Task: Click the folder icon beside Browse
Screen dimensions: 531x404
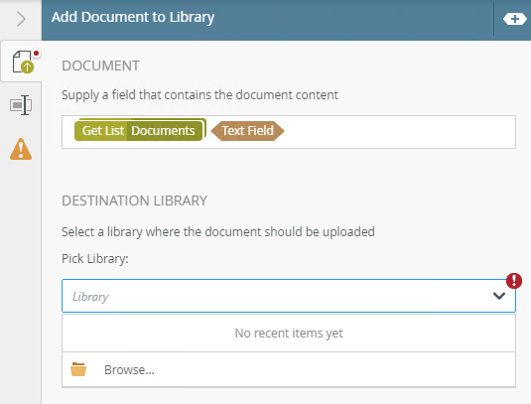Action: 78,369
